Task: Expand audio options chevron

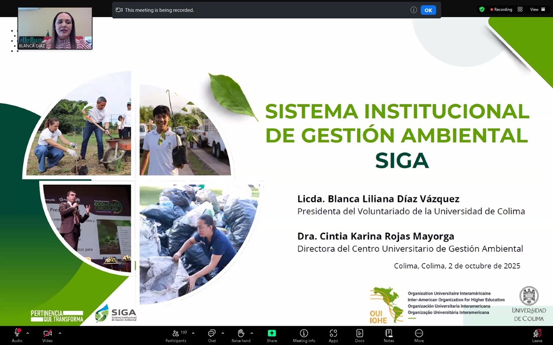Action: click(x=28, y=333)
